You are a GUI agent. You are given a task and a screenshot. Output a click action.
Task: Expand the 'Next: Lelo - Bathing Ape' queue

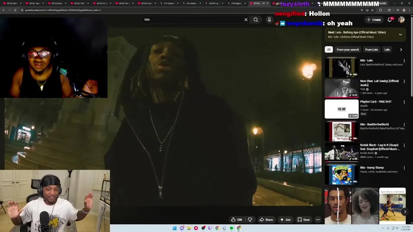pos(400,34)
